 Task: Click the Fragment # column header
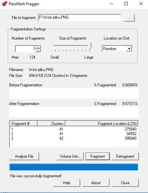23,123
